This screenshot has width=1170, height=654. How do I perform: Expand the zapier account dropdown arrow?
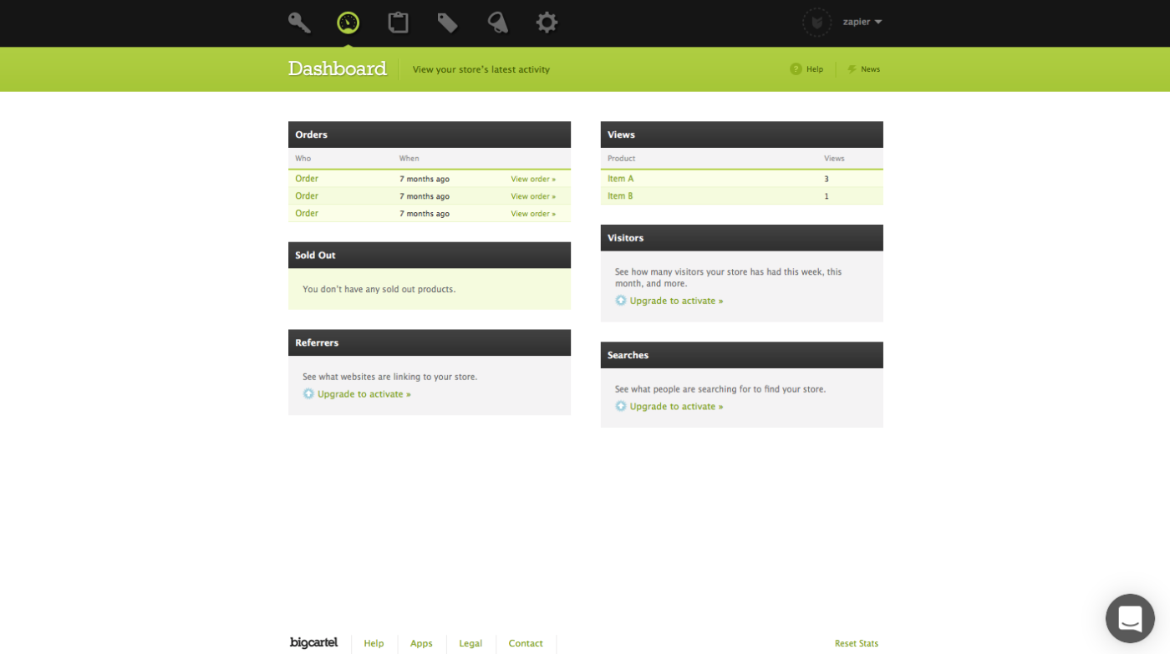point(878,23)
